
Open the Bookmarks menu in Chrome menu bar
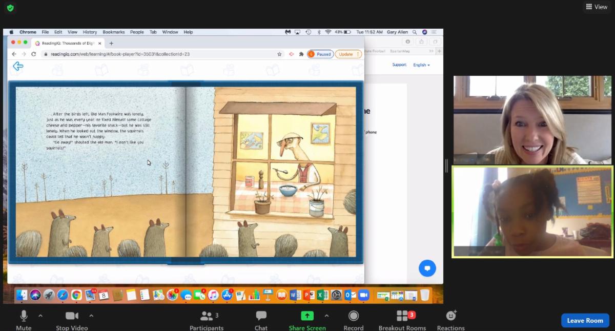[x=113, y=32]
